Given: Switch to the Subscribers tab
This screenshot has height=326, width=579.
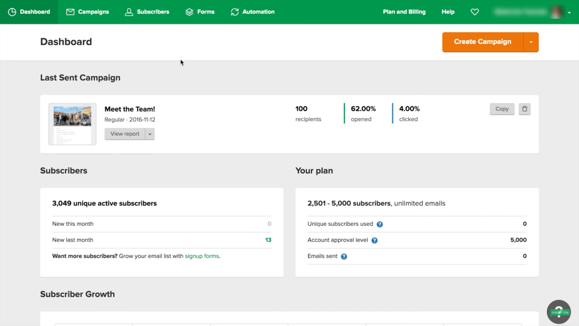Looking at the screenshot, I should coord(147,12).
